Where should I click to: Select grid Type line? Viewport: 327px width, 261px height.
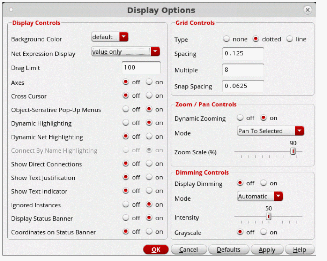tap(290, 39)
